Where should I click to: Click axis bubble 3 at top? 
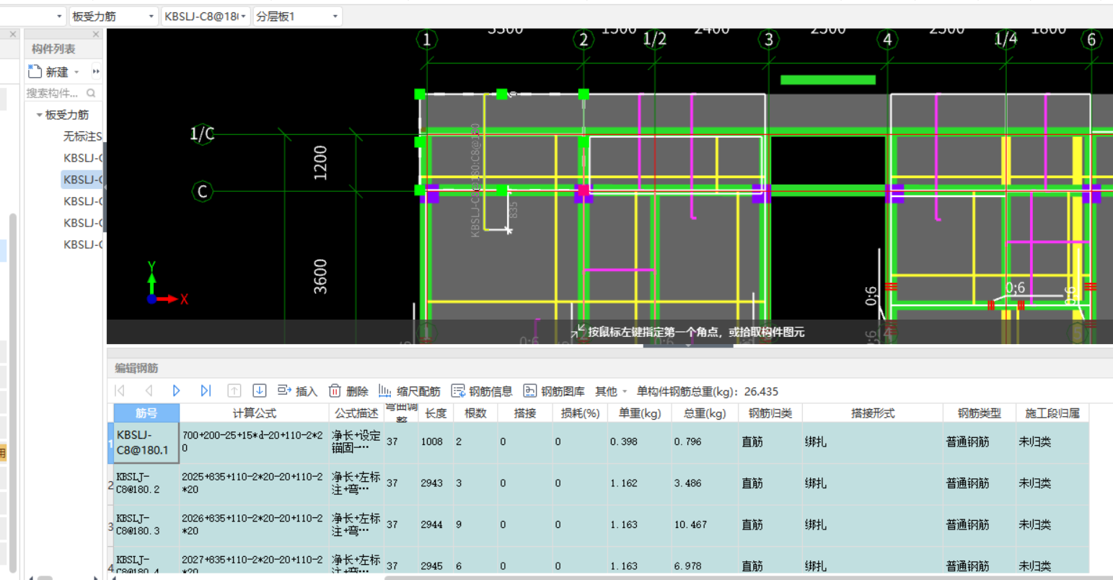(769, 40)
